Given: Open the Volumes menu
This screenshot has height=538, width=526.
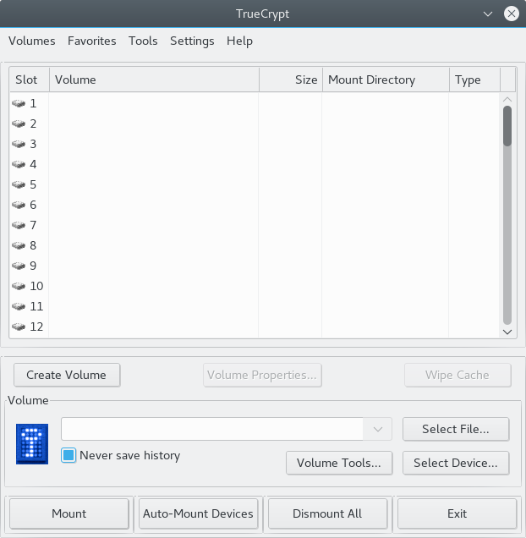Looking at the screenshot, I should (32, 41).
